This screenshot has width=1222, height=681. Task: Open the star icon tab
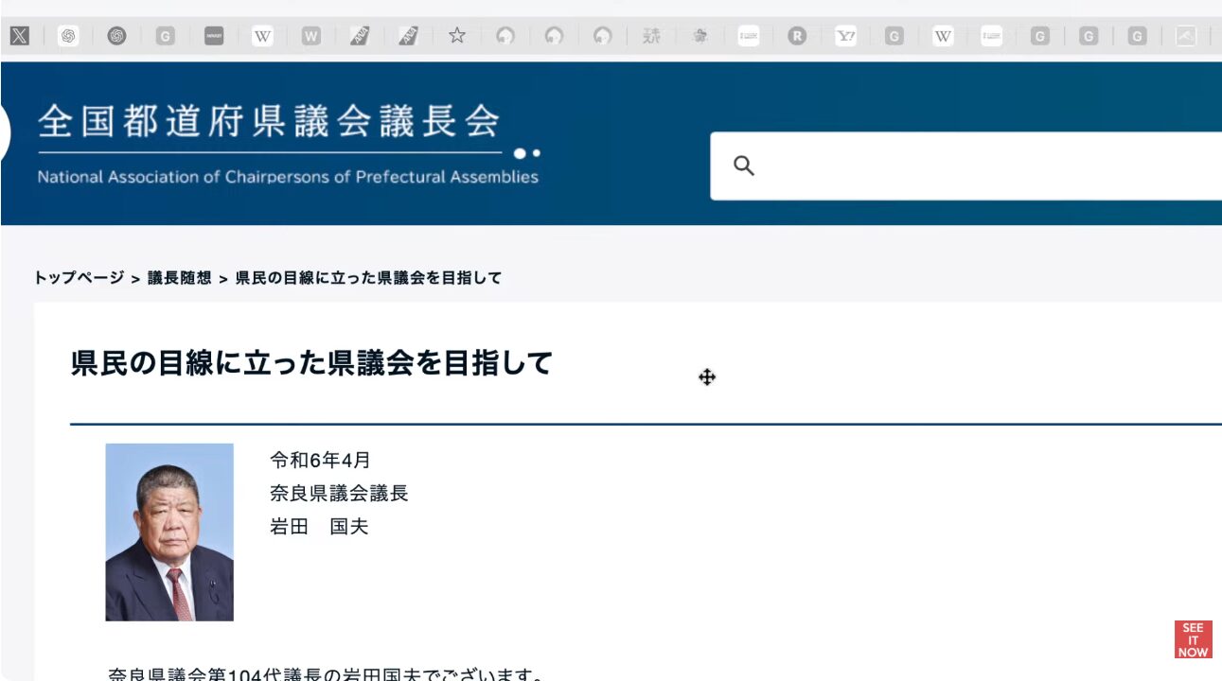pos(457,36)
